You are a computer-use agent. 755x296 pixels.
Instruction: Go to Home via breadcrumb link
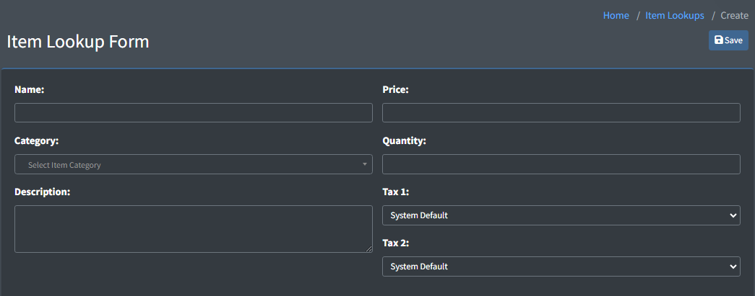coord(616,15)
